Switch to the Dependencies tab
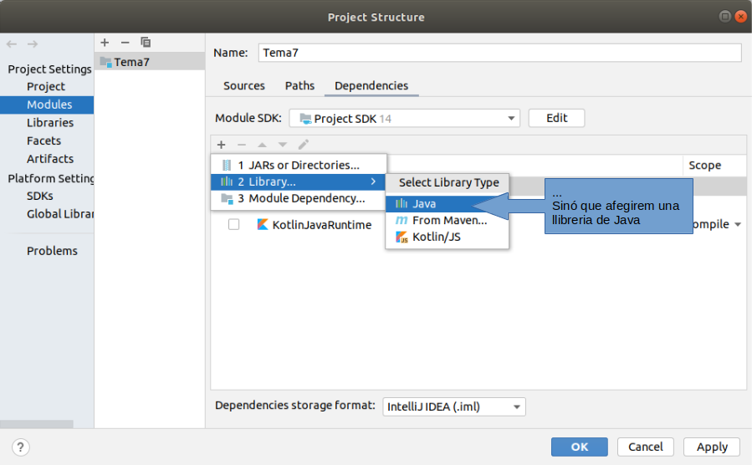 pos(371,86)
